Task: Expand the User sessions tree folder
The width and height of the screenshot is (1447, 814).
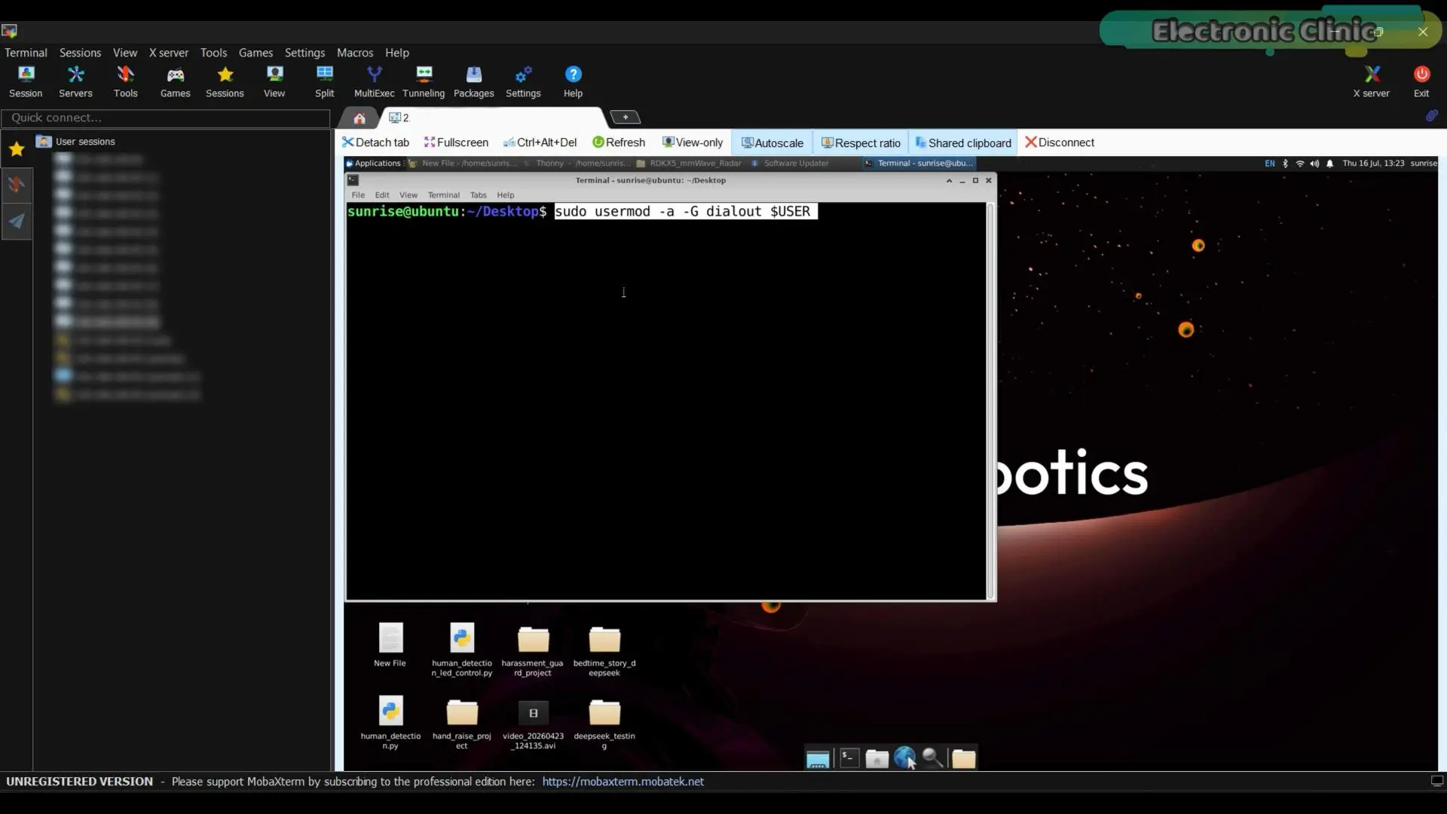Action: click(76, 142)
